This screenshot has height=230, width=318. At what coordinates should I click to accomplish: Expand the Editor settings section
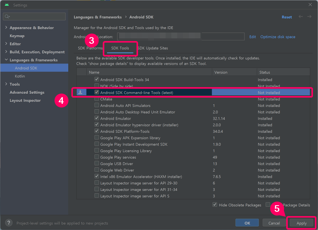pos(6,44)
